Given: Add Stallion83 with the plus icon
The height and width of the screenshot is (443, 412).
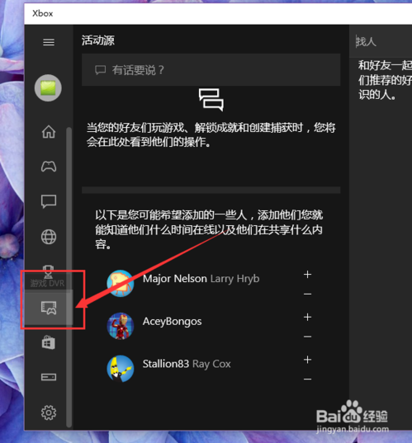Looking at the screenshot, I should 307,360.
